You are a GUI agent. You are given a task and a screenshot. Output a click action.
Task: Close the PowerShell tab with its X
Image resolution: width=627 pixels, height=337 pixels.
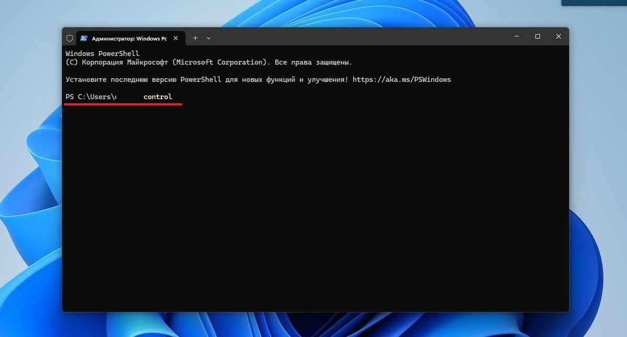176,38
